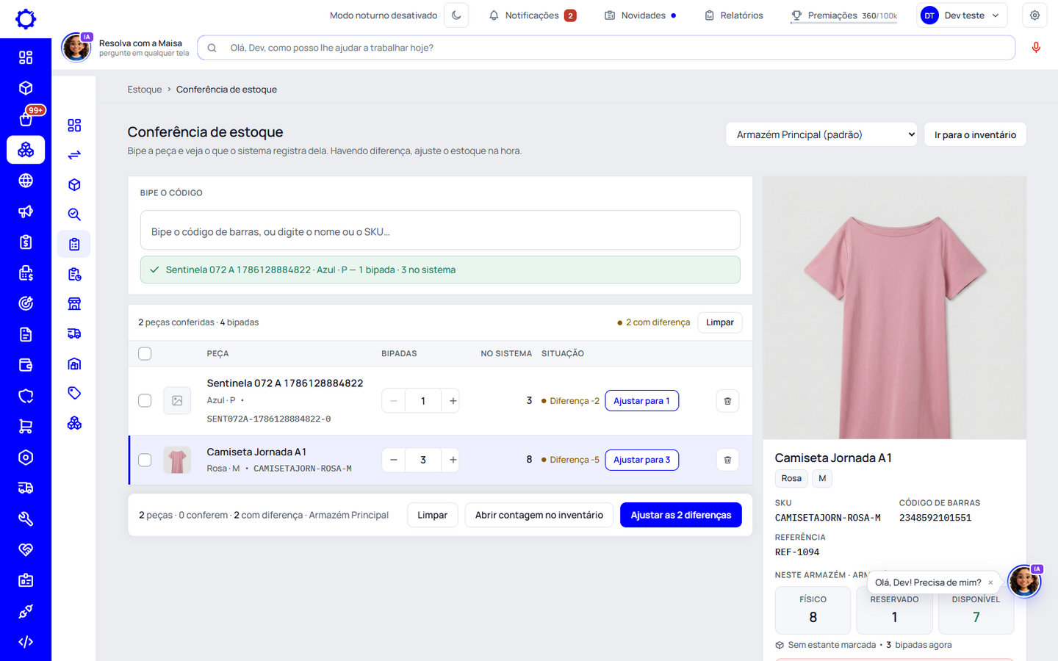Click Estoque breadcrumb link
1058x661 pixels.
(x=145, y=90)
